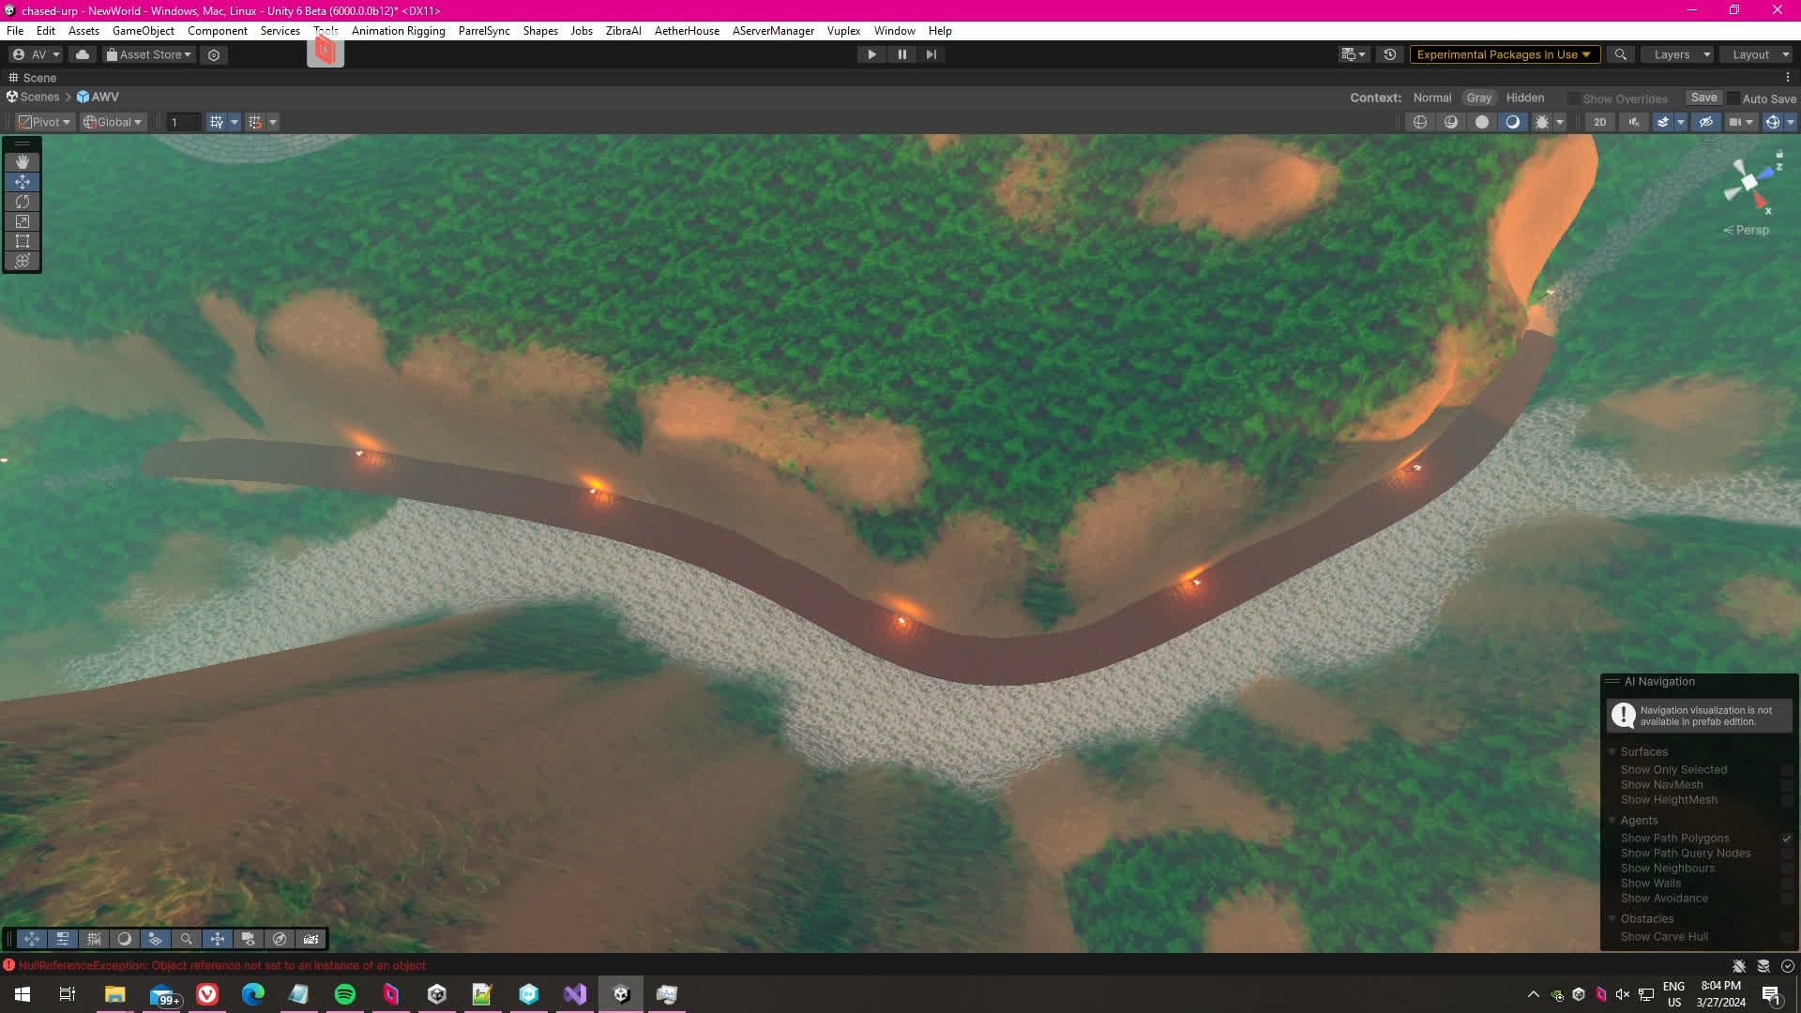The height and width of the screenshot is (1013, 1801).
Task: Toggle scene audio mute icon
Action: [1634, 122]
